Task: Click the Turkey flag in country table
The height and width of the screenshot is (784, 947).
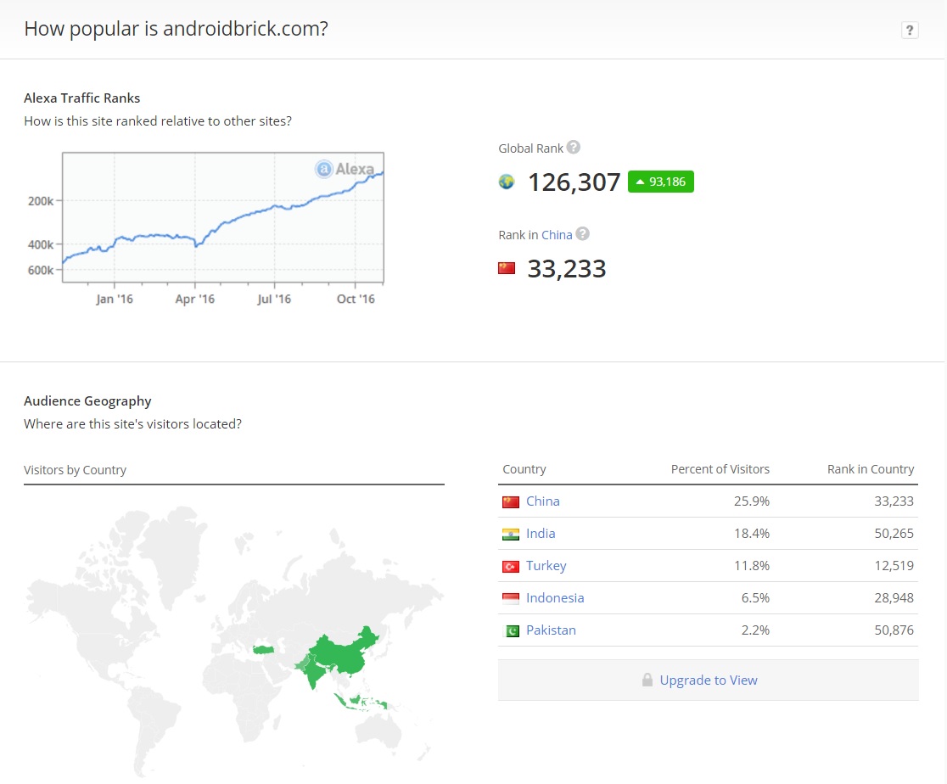Action: point(510,566)
